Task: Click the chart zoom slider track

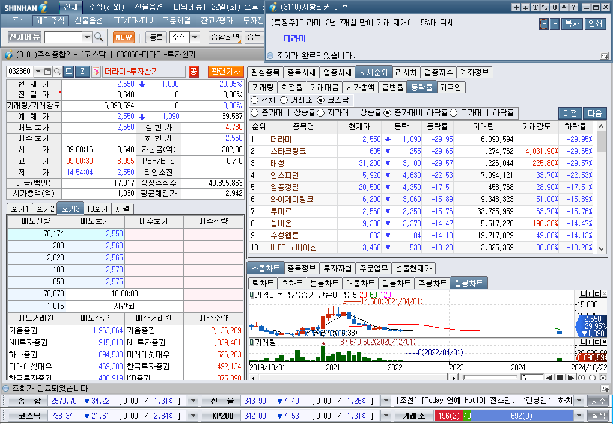Action: tap(490, 378)
